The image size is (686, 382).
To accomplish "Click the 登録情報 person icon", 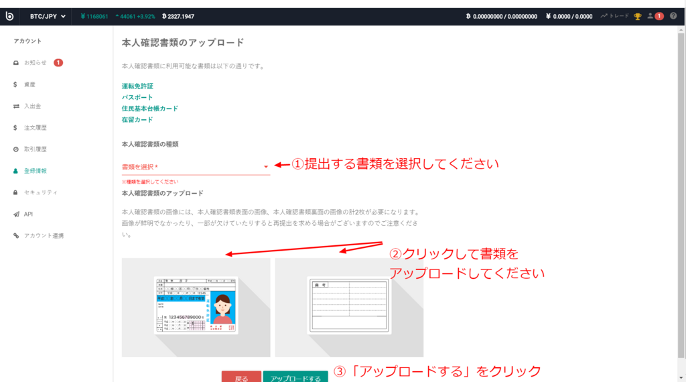I will click(x=15, y=171).
